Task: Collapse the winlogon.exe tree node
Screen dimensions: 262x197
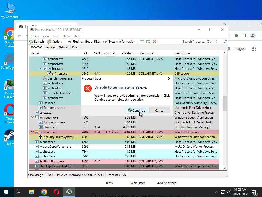Action: [32, 117]
